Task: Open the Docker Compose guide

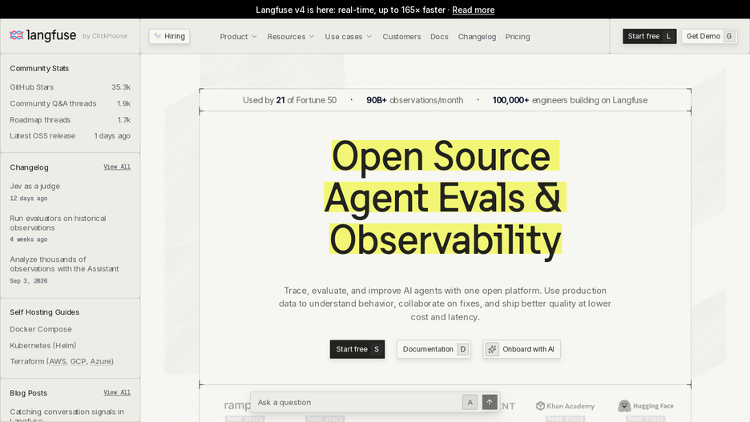Action: (x=41, y=329)
